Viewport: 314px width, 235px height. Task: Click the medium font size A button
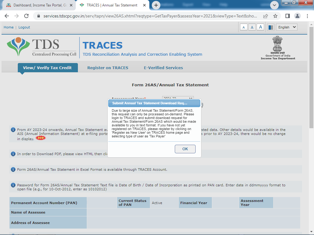[x=252, y=27]
